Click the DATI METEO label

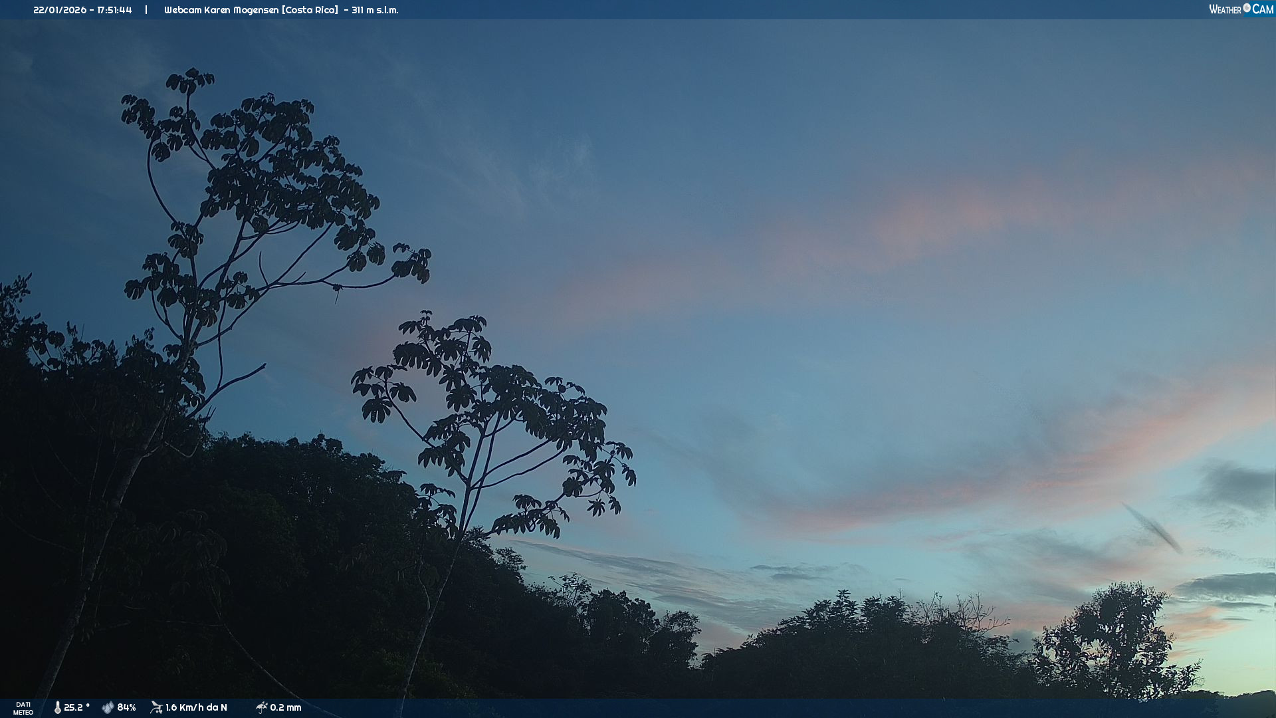click(x=23, y=708)
